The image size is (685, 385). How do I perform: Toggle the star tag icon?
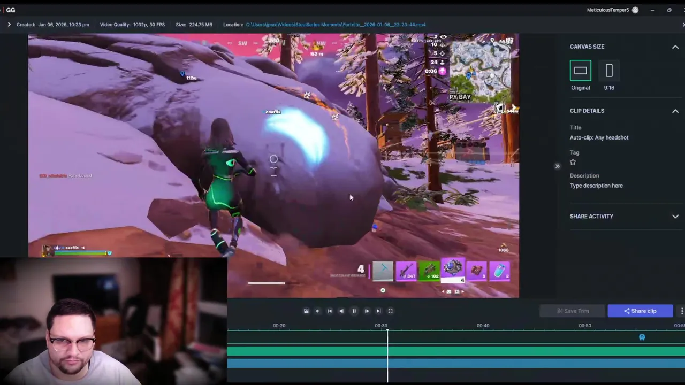[x=573, y=162]
